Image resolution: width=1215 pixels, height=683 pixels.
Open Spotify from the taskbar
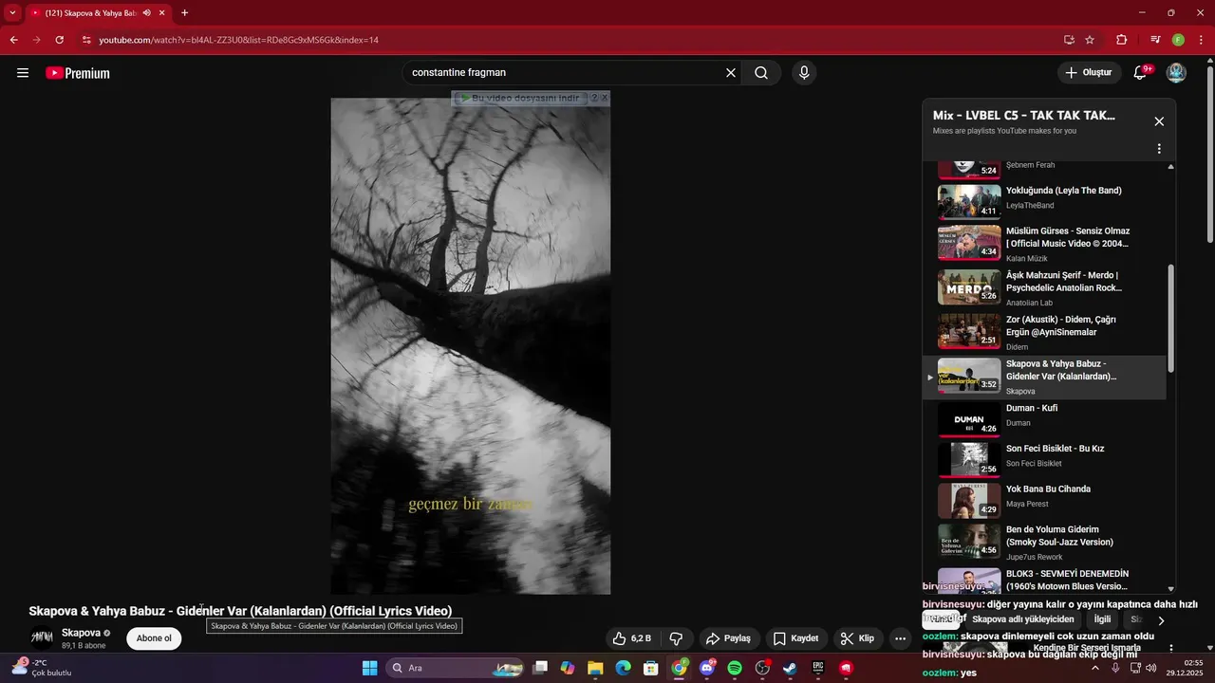click(x=735, y=668)
